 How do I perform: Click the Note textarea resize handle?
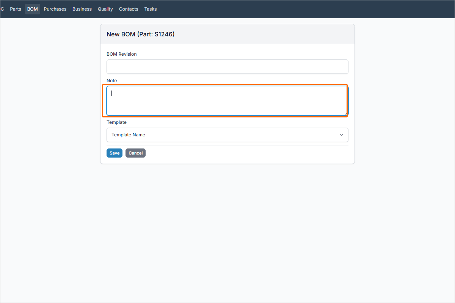click(x=346, y=113)
